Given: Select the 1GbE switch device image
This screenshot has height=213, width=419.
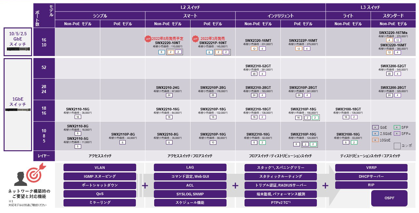Looking at the screenshot, I should point(18,110).
